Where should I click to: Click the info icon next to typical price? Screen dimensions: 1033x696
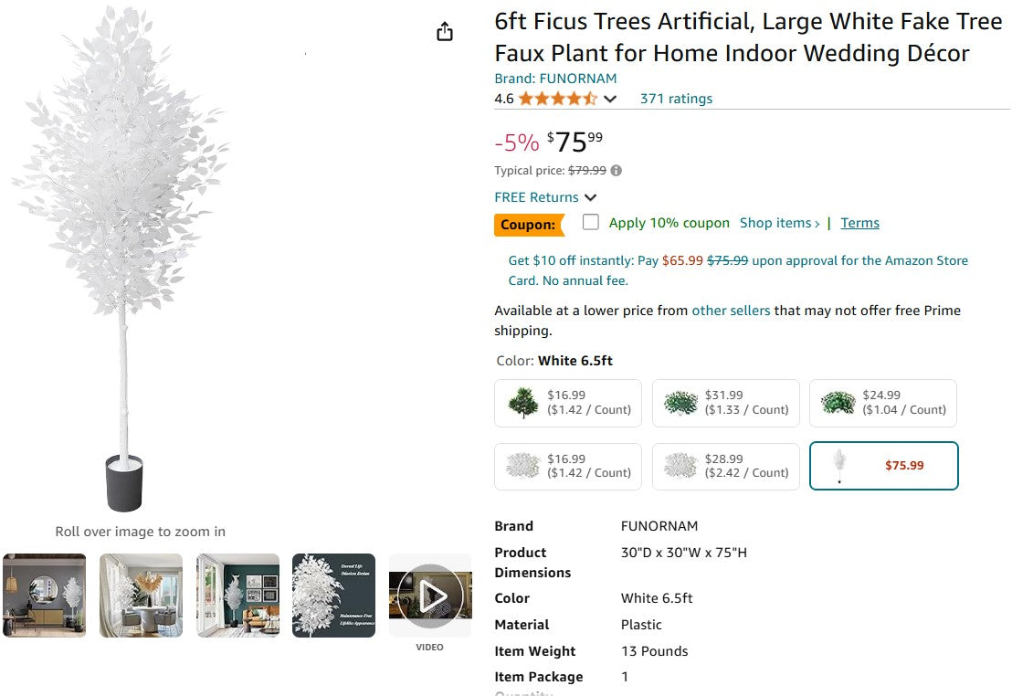coord(617,170)
